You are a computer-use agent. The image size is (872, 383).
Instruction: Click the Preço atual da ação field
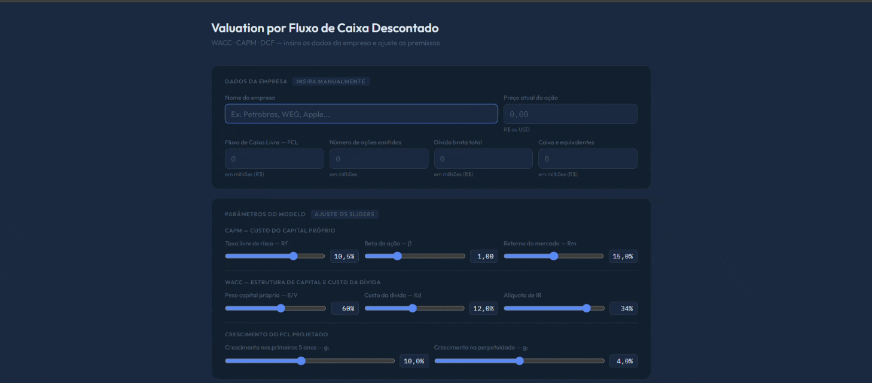click(x=570, y=114)
